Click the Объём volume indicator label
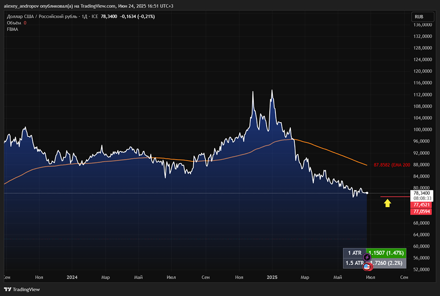The width and height of the screenshot is (440, 296). click(14, 23)
